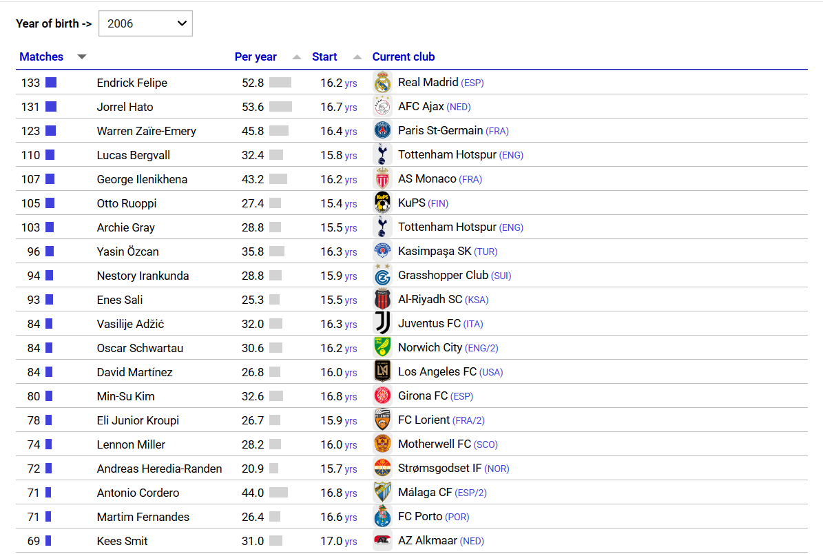
Task: Click the Paris St-Germain (FRA) club name
Action: point(453,131)
